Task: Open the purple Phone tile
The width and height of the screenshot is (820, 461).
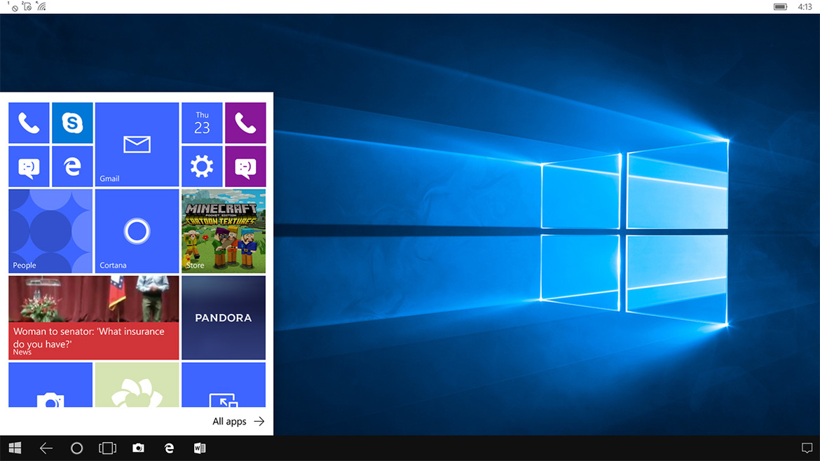Action: tap(245, 123)
